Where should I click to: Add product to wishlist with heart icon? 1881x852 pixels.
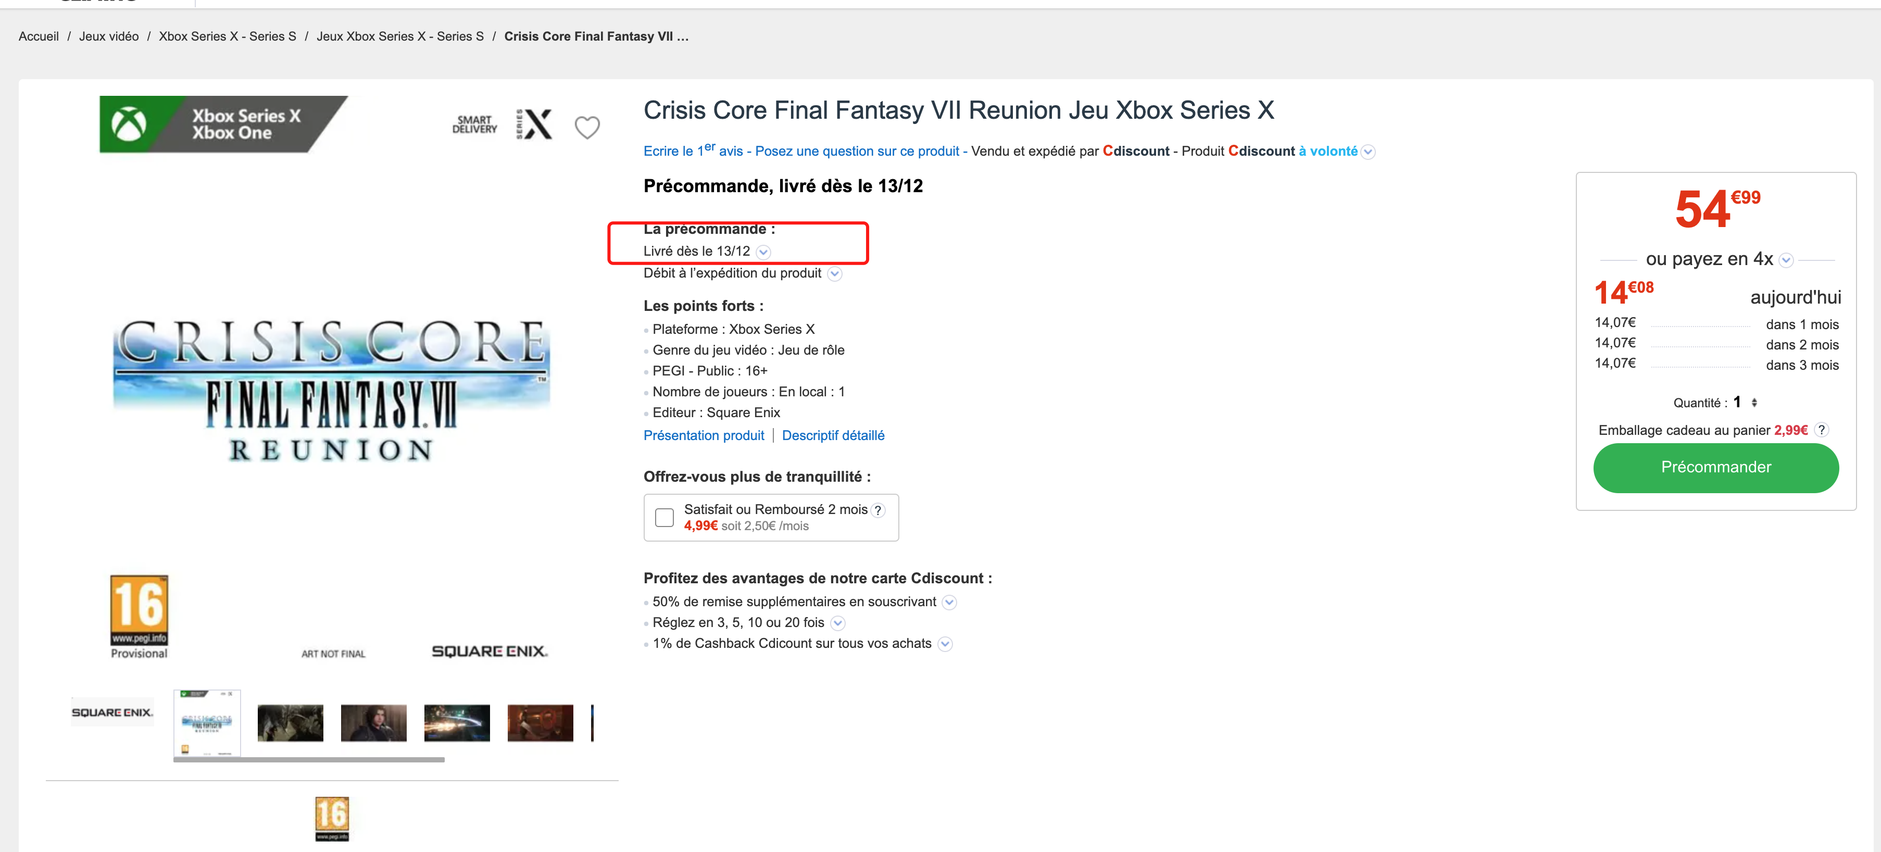(586, 128)
